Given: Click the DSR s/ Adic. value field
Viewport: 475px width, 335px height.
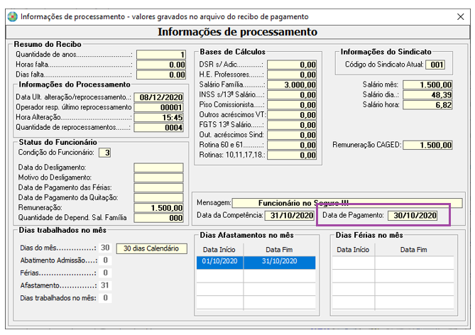Looking at the screenshot, I should (x=292, y=65).
